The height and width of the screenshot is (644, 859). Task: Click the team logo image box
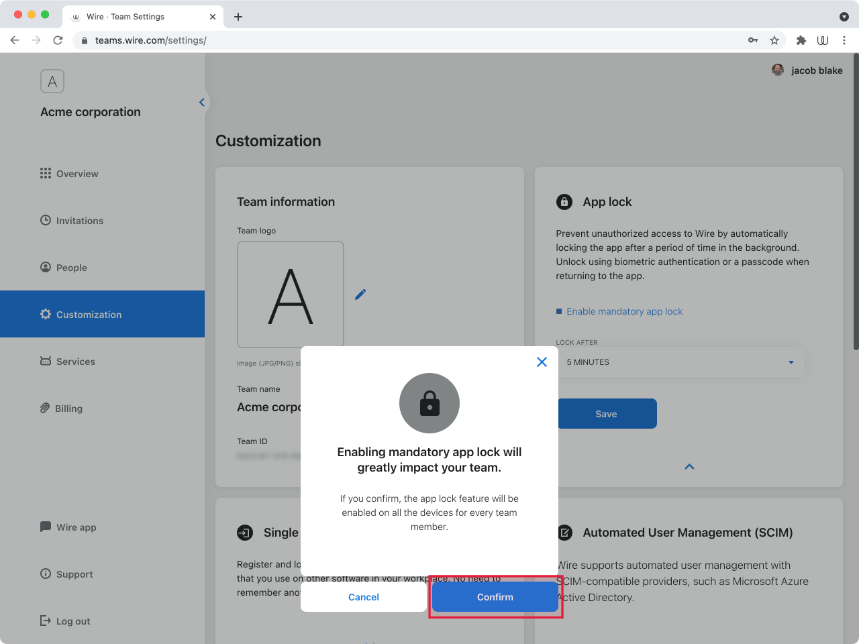(291, 294)
